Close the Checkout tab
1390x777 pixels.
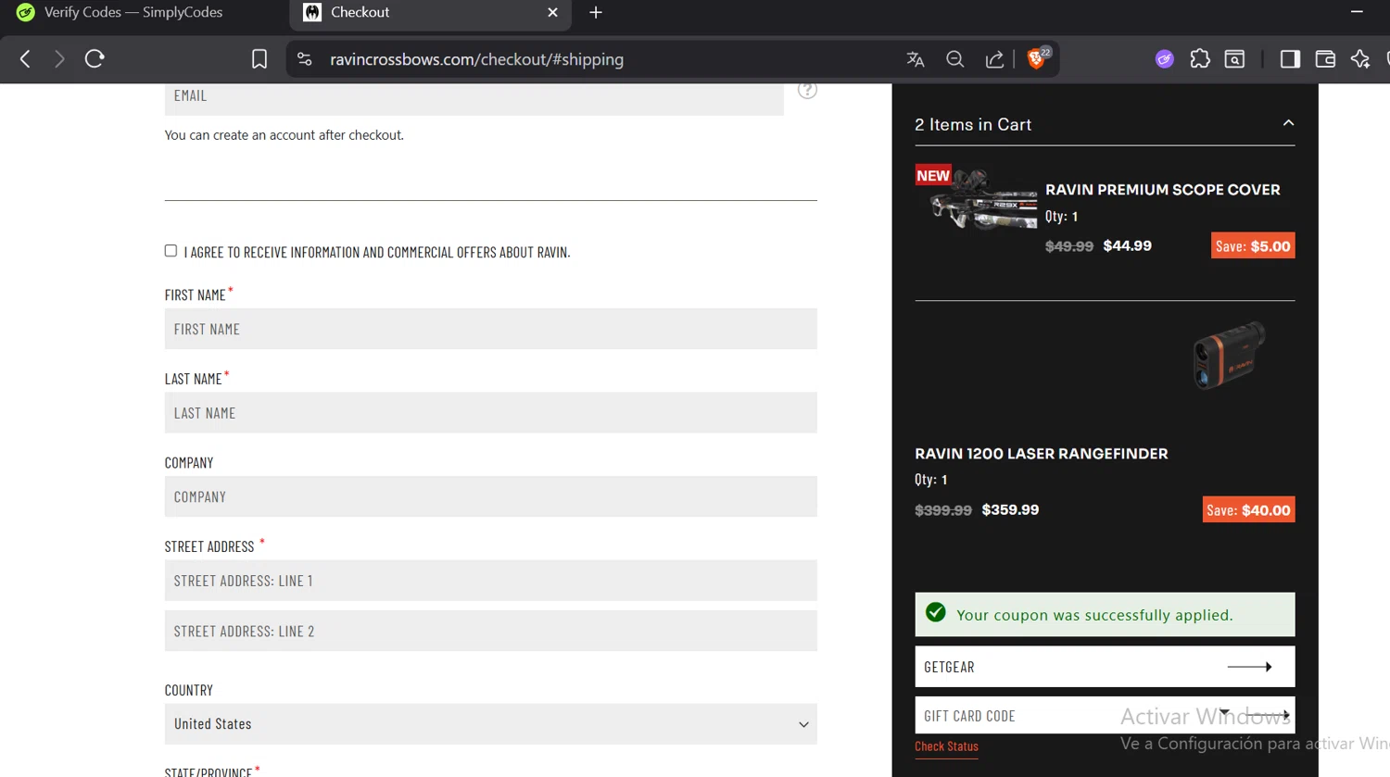552,12
